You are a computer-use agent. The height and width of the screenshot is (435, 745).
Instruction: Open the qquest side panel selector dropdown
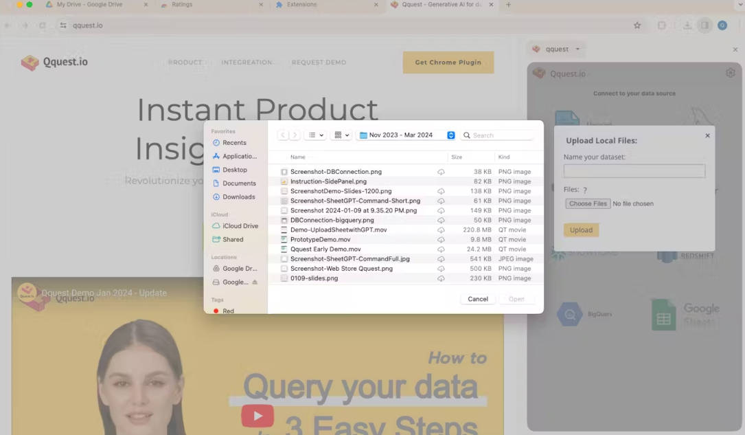[x=557, y=49]
